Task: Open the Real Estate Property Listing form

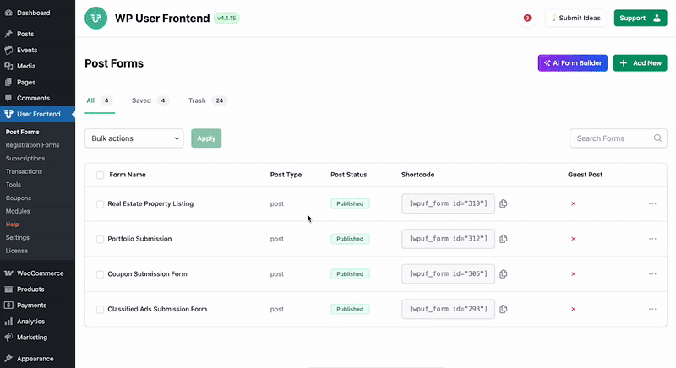Action: [150, 203]
